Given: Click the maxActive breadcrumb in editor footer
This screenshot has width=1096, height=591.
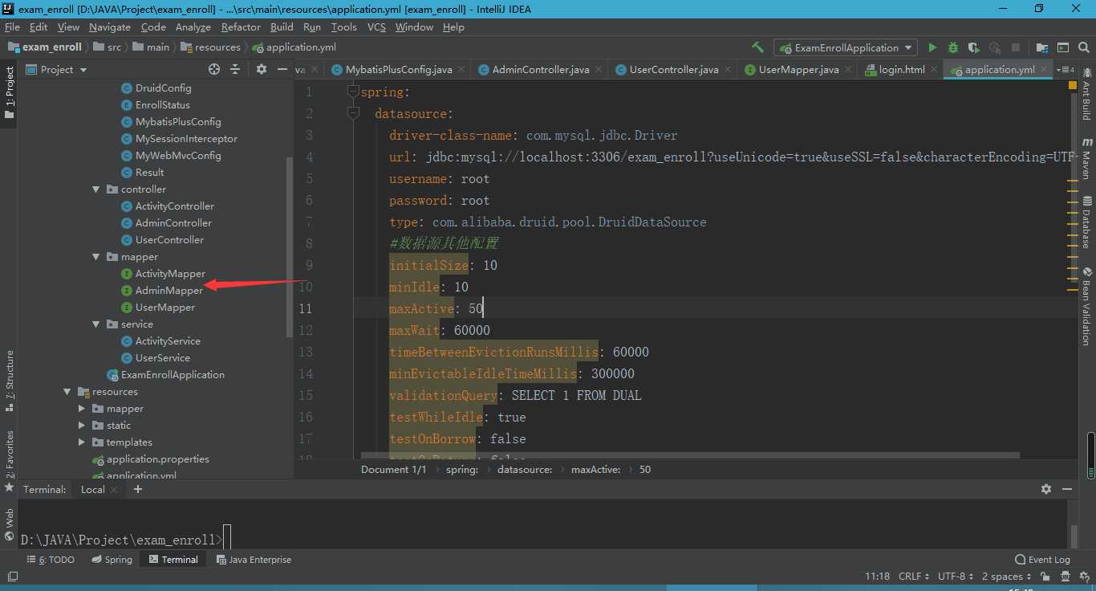Looking at the screenshot, I should pos(595,470).
